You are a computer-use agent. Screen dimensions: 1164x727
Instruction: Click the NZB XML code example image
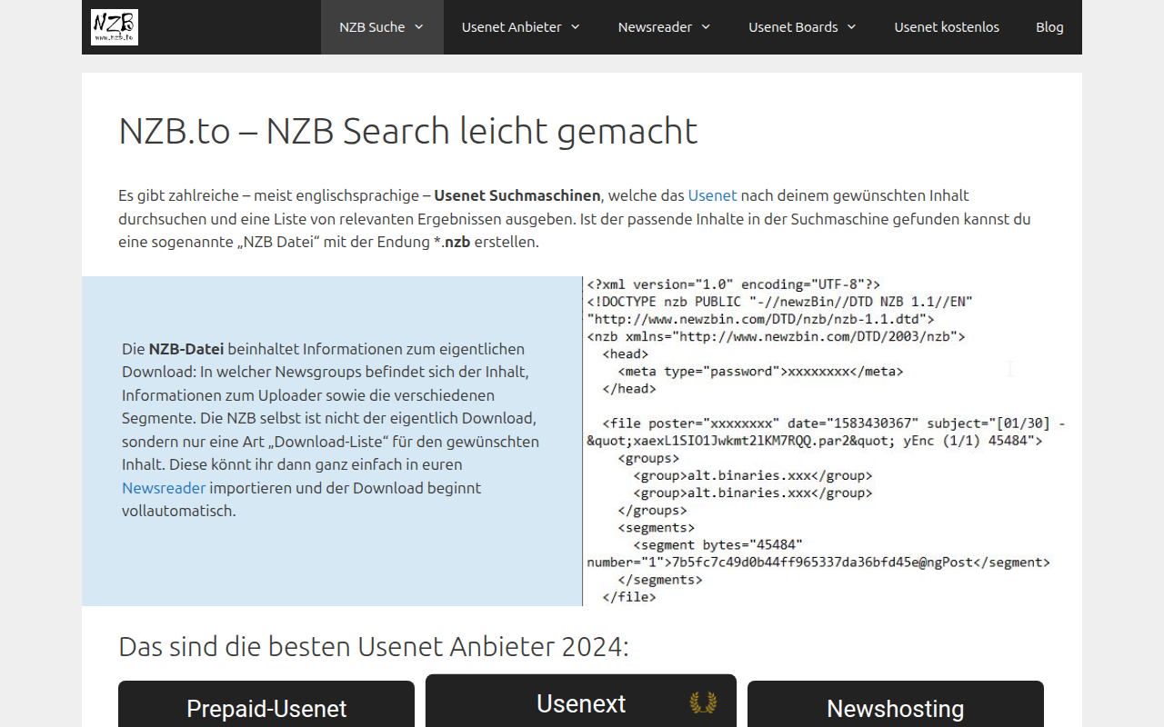pyautogui.click(x=832, y=441)
